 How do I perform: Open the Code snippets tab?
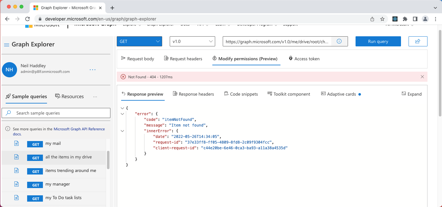point(241,94)
